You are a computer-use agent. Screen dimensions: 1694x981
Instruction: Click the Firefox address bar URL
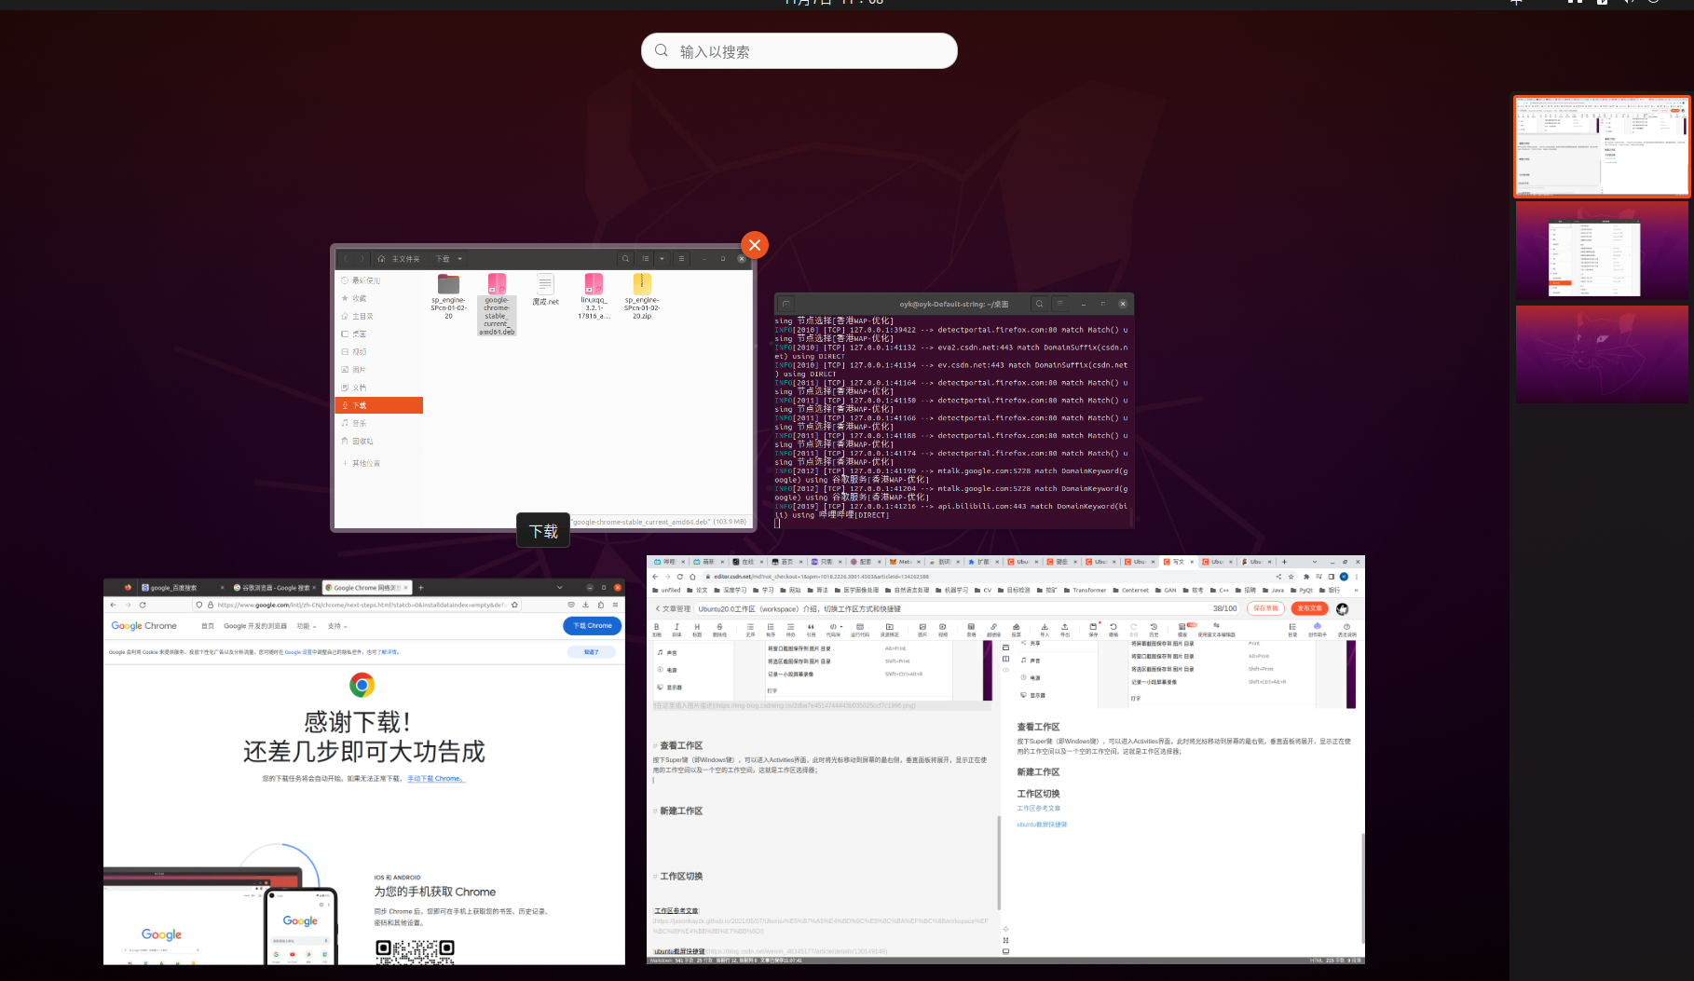(359, 605)
